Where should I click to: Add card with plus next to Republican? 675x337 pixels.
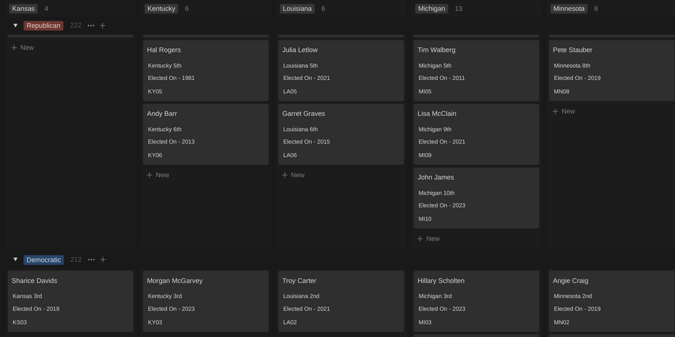point(103,26)
